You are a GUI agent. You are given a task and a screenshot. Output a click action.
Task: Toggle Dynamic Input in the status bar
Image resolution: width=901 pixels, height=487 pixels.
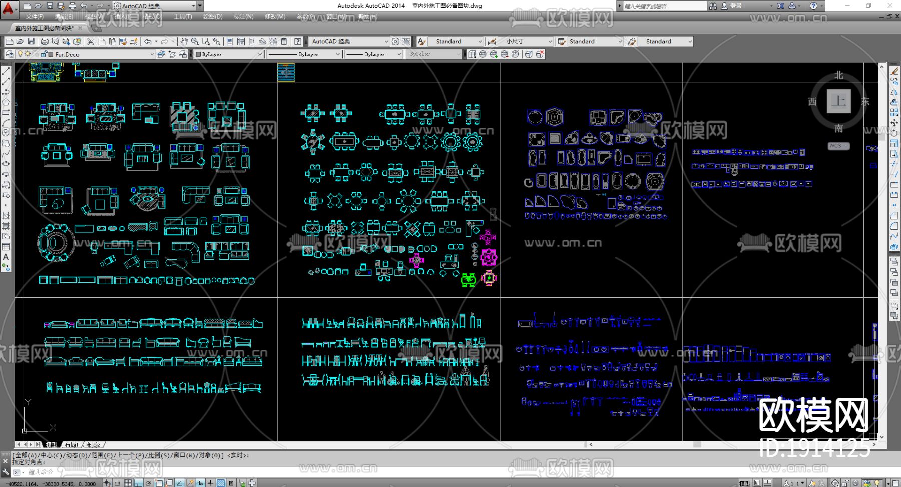pyautogui.click(x=200, y=483)
